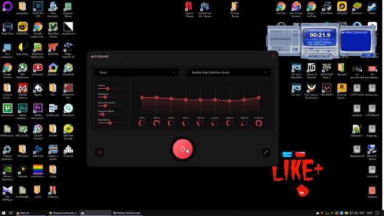Open VEGAS Pro desktop shortcut

coord(38,10)
